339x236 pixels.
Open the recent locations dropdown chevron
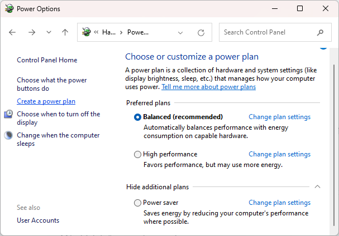point(49,32)
